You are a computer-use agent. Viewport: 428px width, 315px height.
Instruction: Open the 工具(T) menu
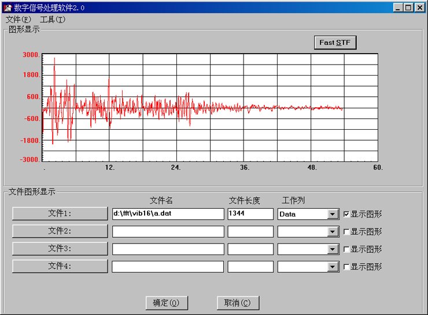click(x=53, y=20)
